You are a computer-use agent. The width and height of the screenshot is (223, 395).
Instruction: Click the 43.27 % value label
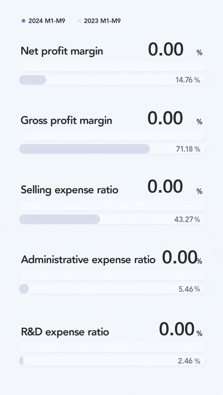click(187, 220)
